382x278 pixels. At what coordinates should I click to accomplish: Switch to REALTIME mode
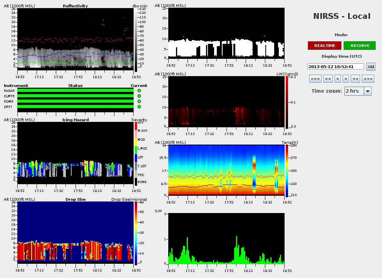click(324, 46)
